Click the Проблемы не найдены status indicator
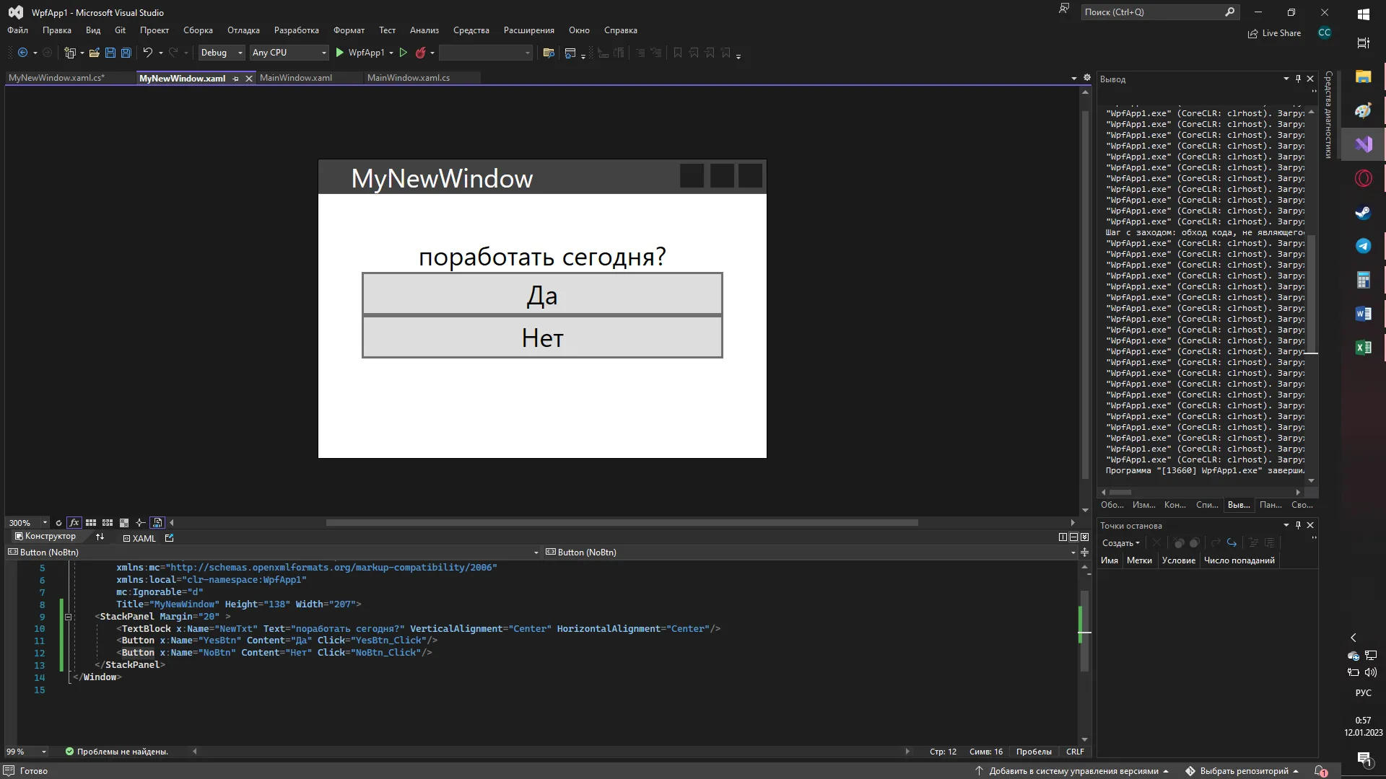 (x=116, y=752)
